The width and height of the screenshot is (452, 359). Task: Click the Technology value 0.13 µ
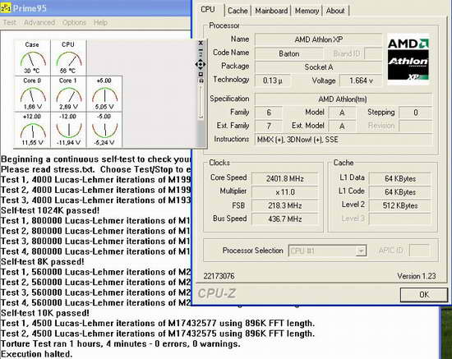click(272, 81)
